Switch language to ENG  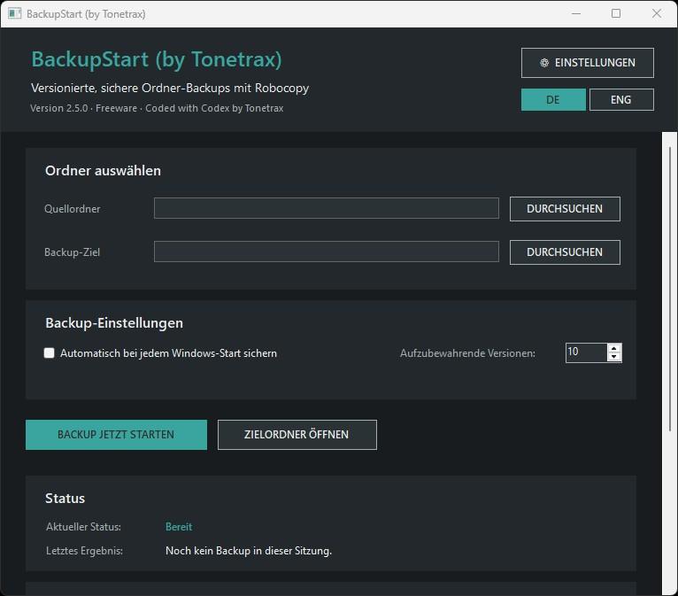click(621, 100)
